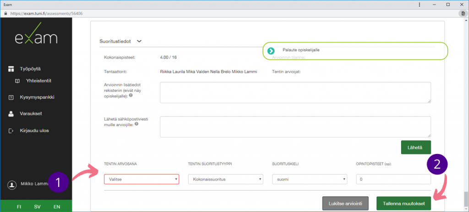The width and height of the screenshot is (469, 212).
Task: Open the Kokonaissuoritus type dropdown
Action: (x=225, y=180)
